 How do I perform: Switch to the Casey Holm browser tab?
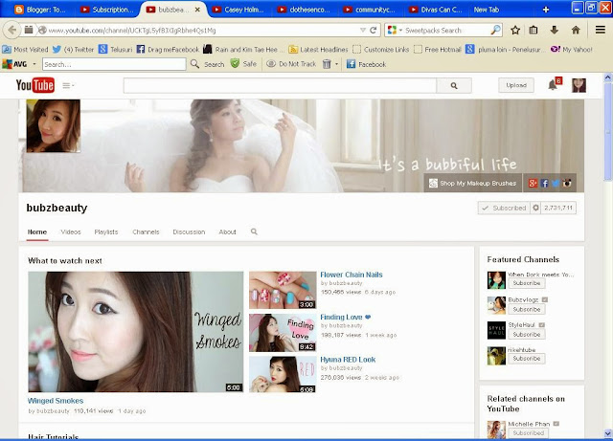238,10
